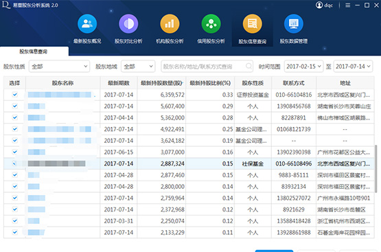Uncheck the row with 2,250,074 shares
The image size is (381, 252).
pyautogui.click(x=15, y=220)
